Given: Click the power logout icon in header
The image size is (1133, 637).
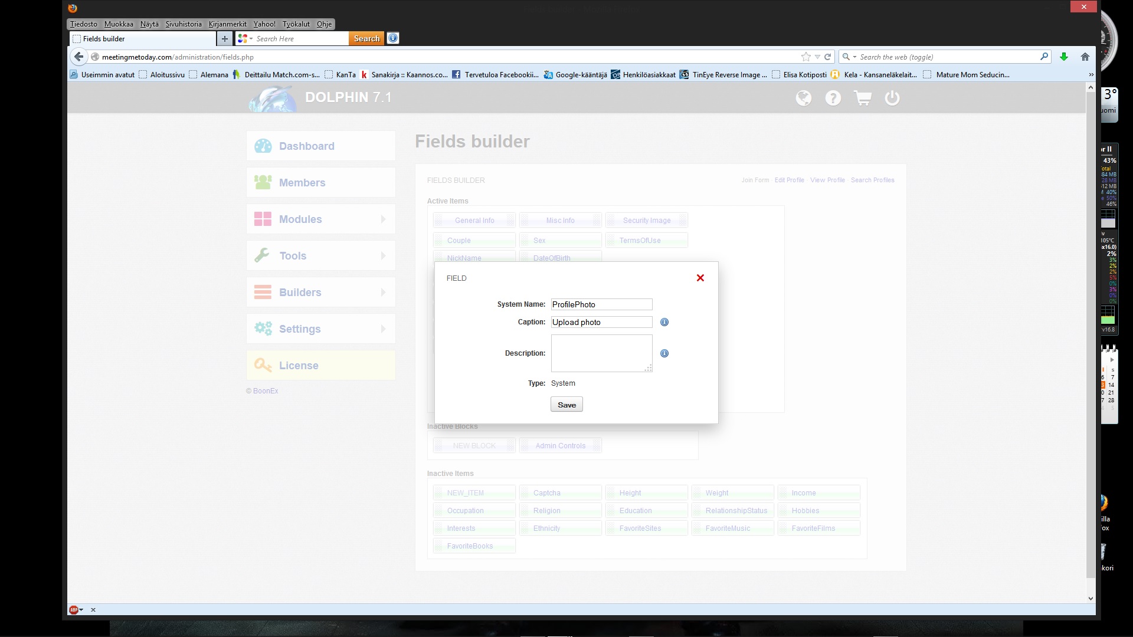Looking at the screenshot, I should point(892,98).
